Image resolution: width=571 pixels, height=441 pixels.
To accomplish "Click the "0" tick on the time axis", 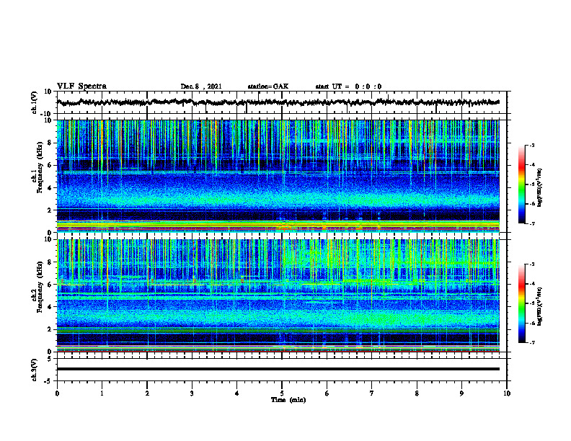I will [57, 393].
